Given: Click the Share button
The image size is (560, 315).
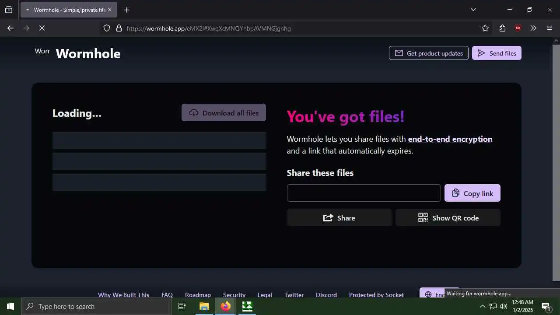Looking at the screenshot, I should coord(339,217).
